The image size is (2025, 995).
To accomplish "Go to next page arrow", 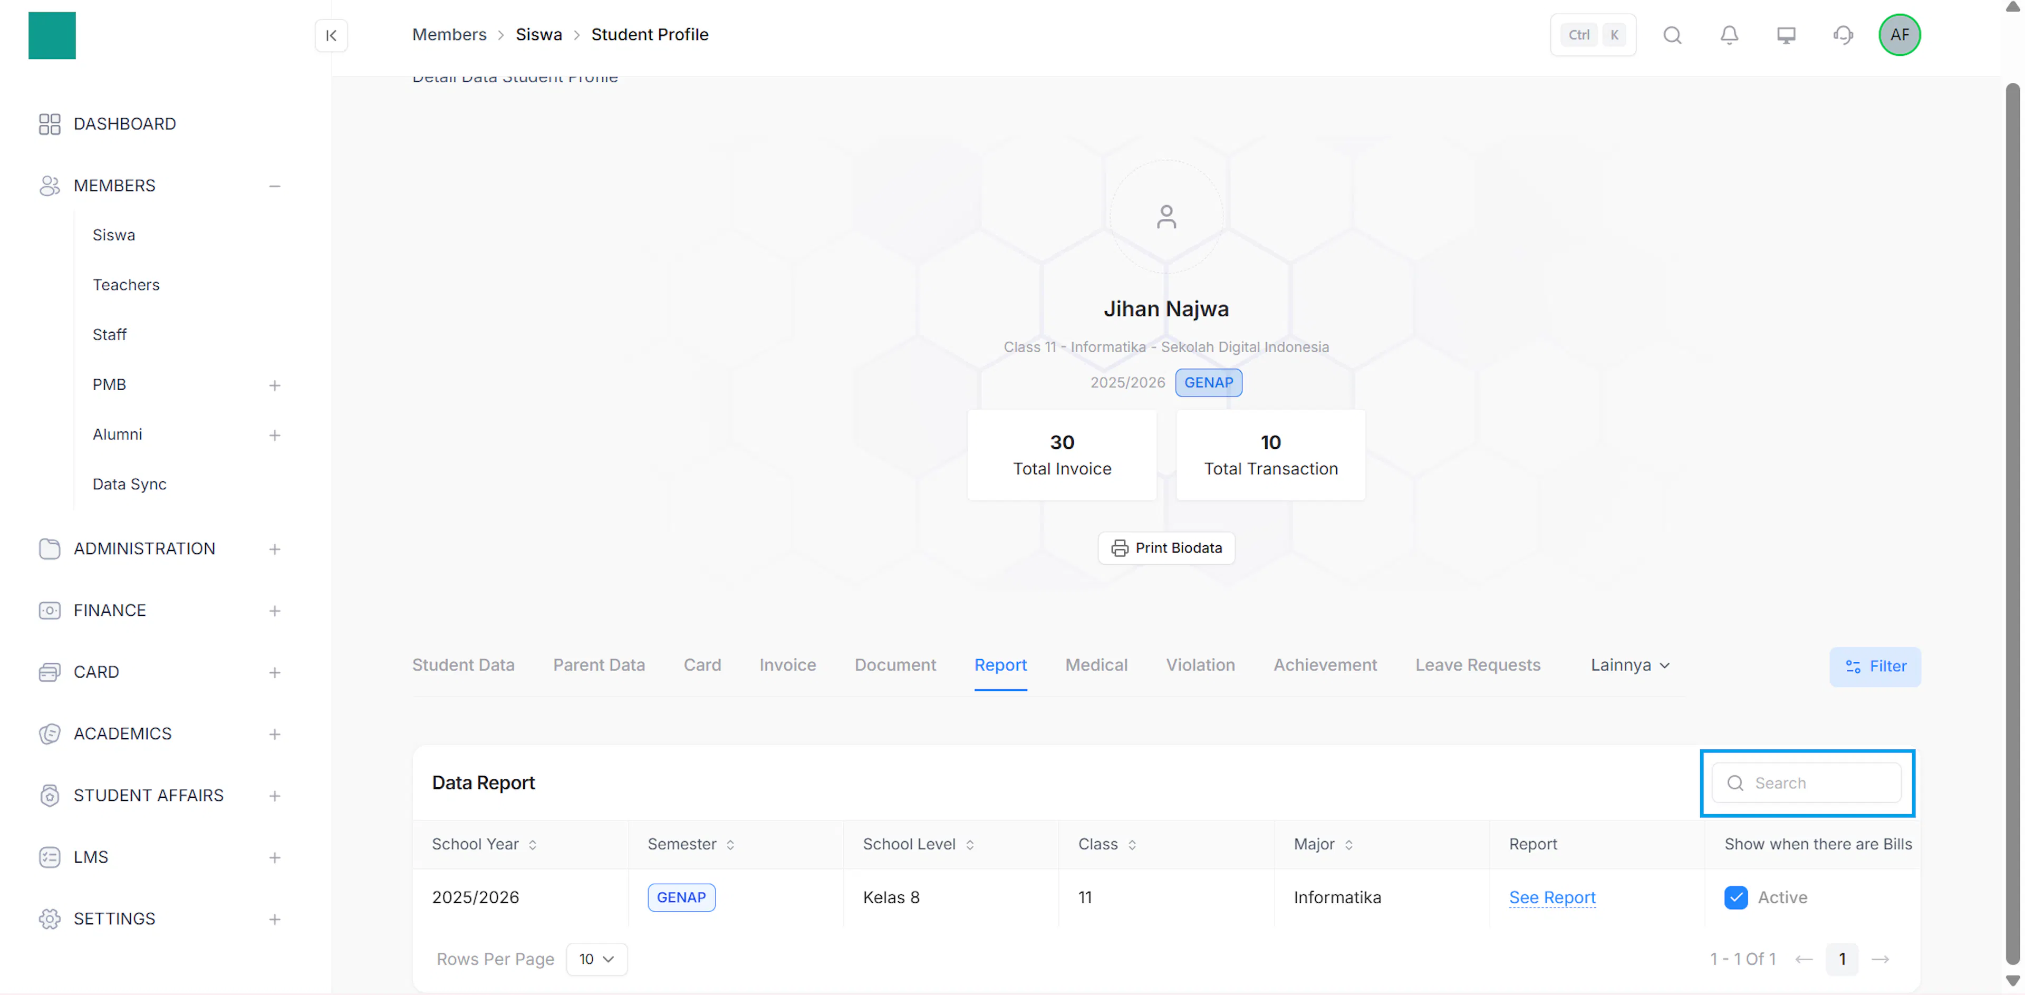I will 1881,960.
